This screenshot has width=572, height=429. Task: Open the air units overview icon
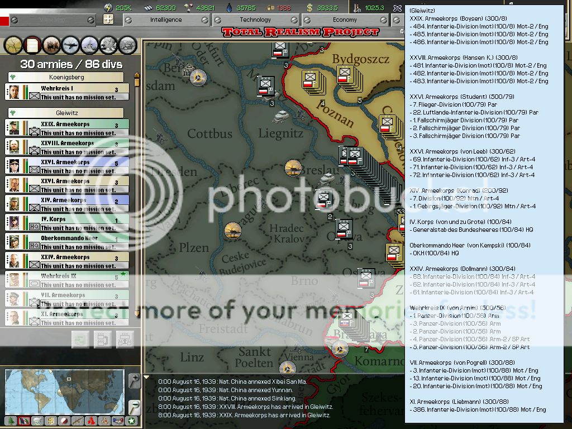tap(70, 45)
